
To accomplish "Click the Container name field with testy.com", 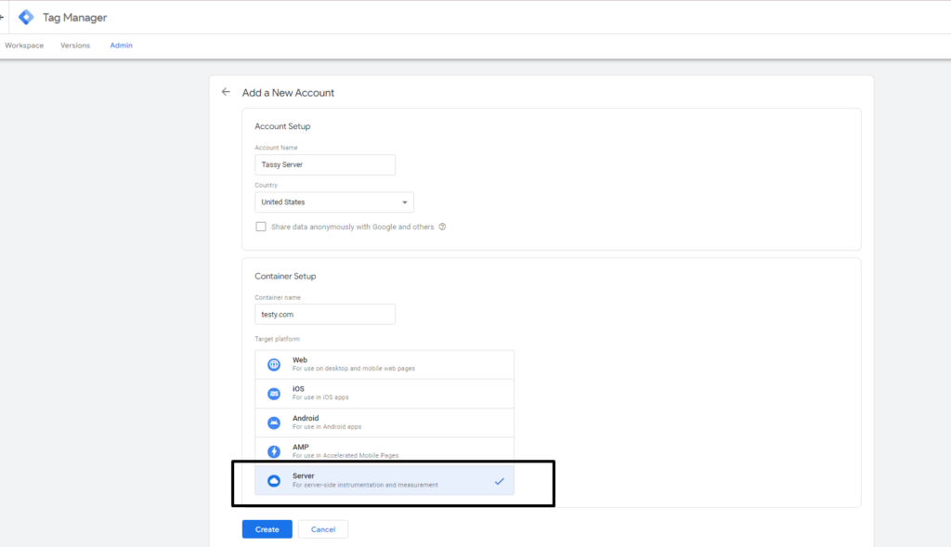I will [325, 315].
